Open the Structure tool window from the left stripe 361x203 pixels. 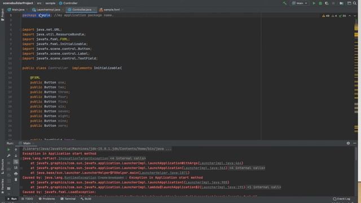(x=2, y=166)
